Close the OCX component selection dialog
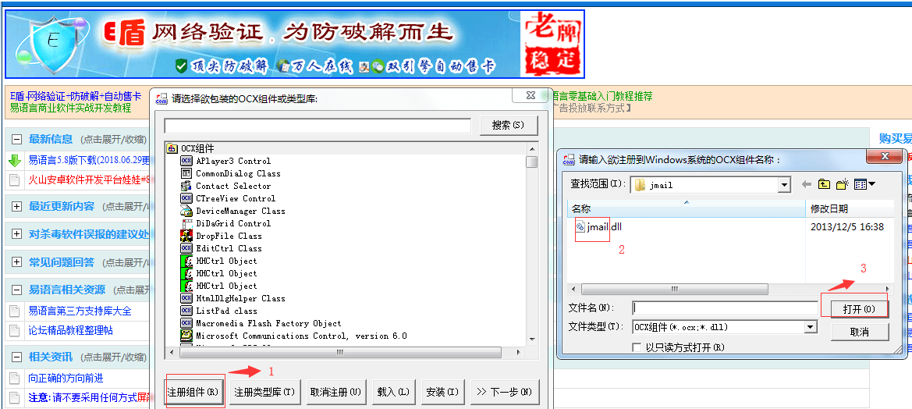Viewport: 912px width, 409px height. (x=531, y=94)
